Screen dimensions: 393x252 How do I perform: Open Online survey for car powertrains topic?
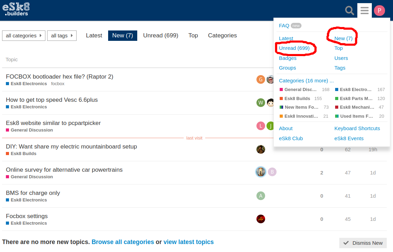(x=64, y=170)
